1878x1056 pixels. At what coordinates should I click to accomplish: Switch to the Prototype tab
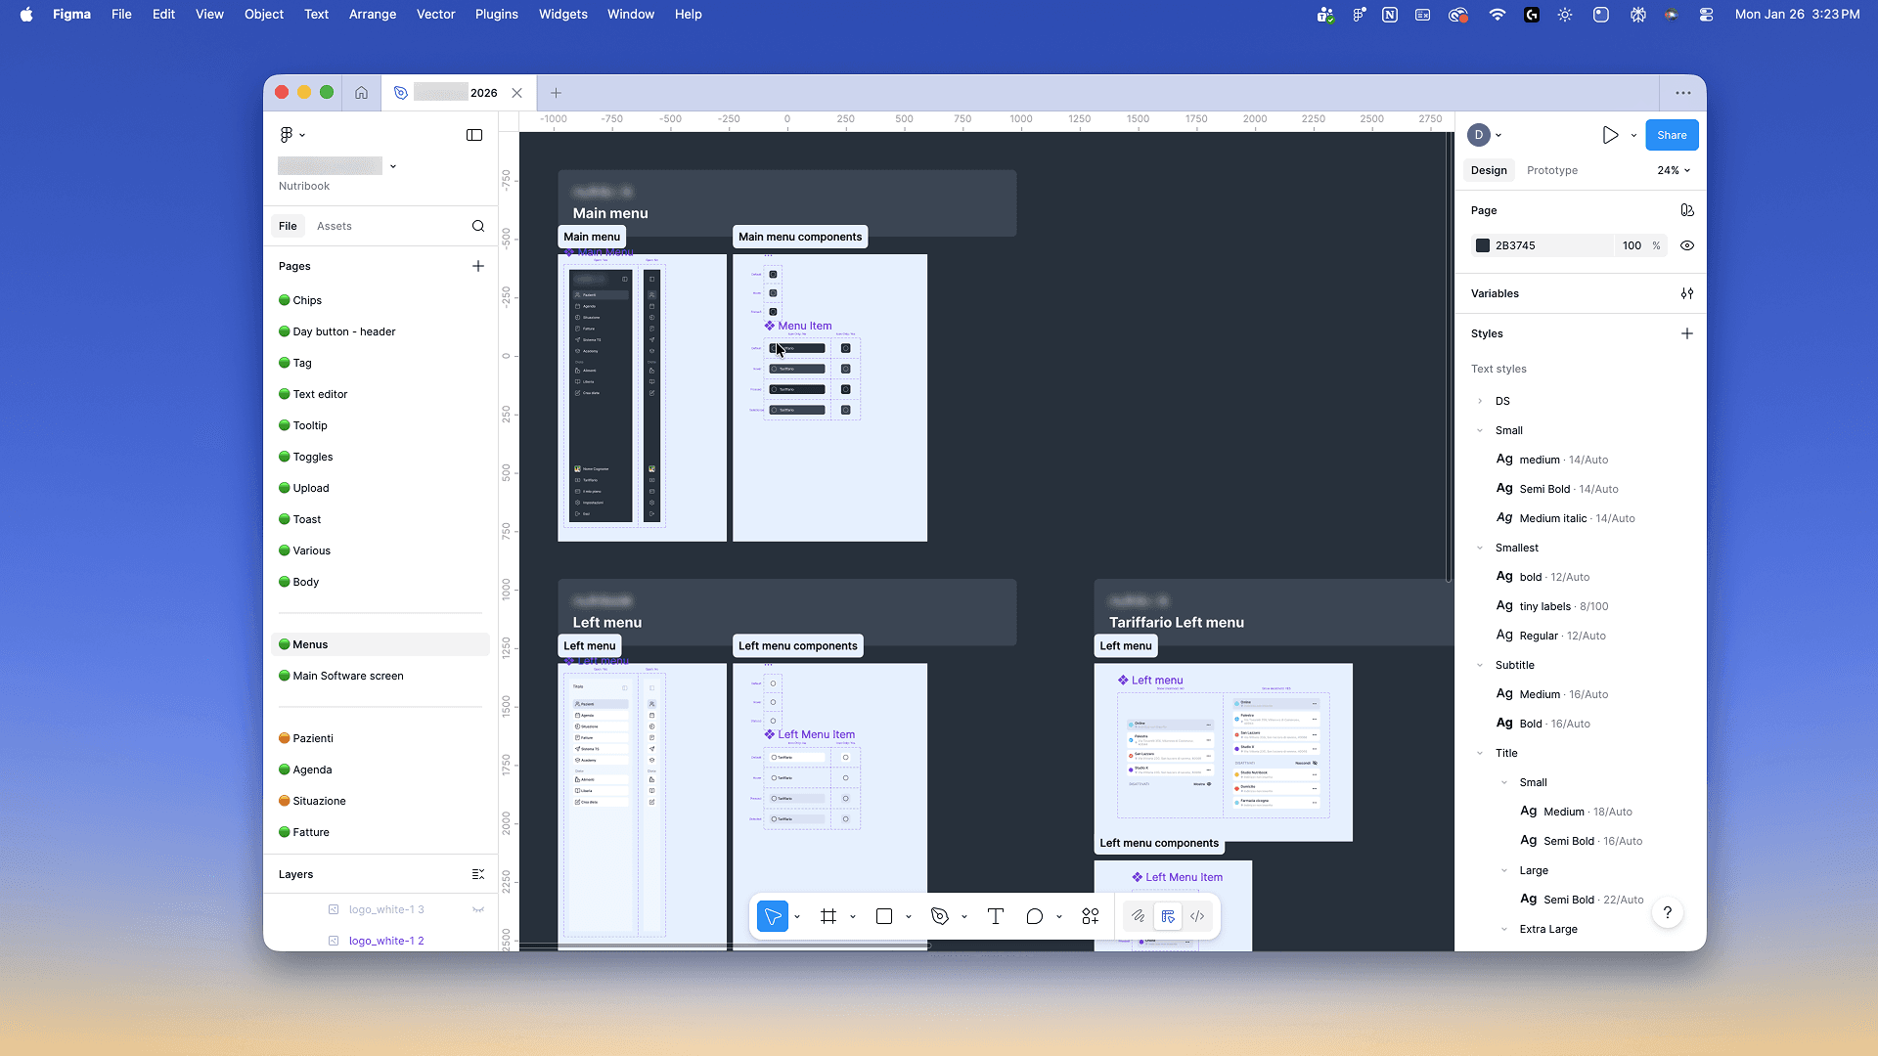click(1552, 170)
